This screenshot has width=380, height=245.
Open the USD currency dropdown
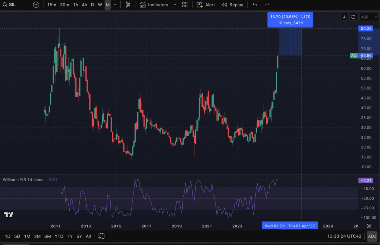coord(369,17)
